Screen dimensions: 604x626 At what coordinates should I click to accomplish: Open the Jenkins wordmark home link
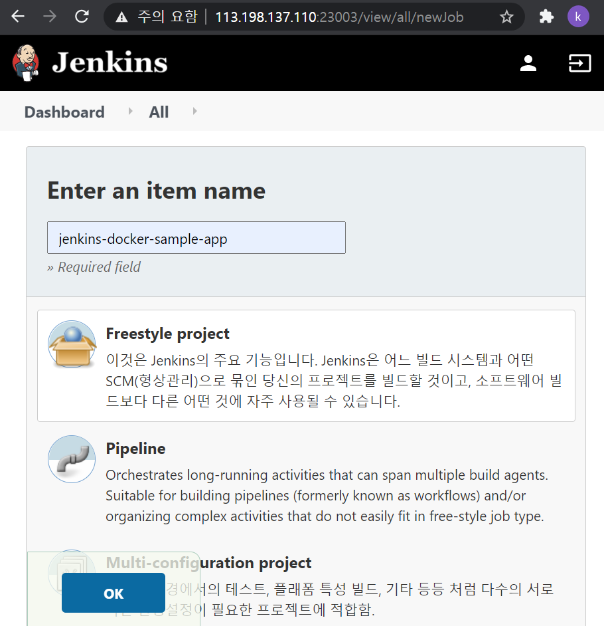110,62
